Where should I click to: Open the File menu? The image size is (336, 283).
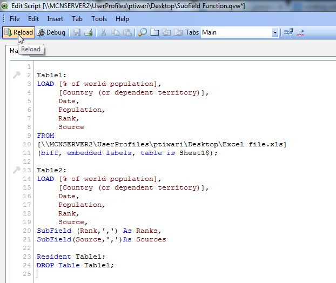click(15, 19)
